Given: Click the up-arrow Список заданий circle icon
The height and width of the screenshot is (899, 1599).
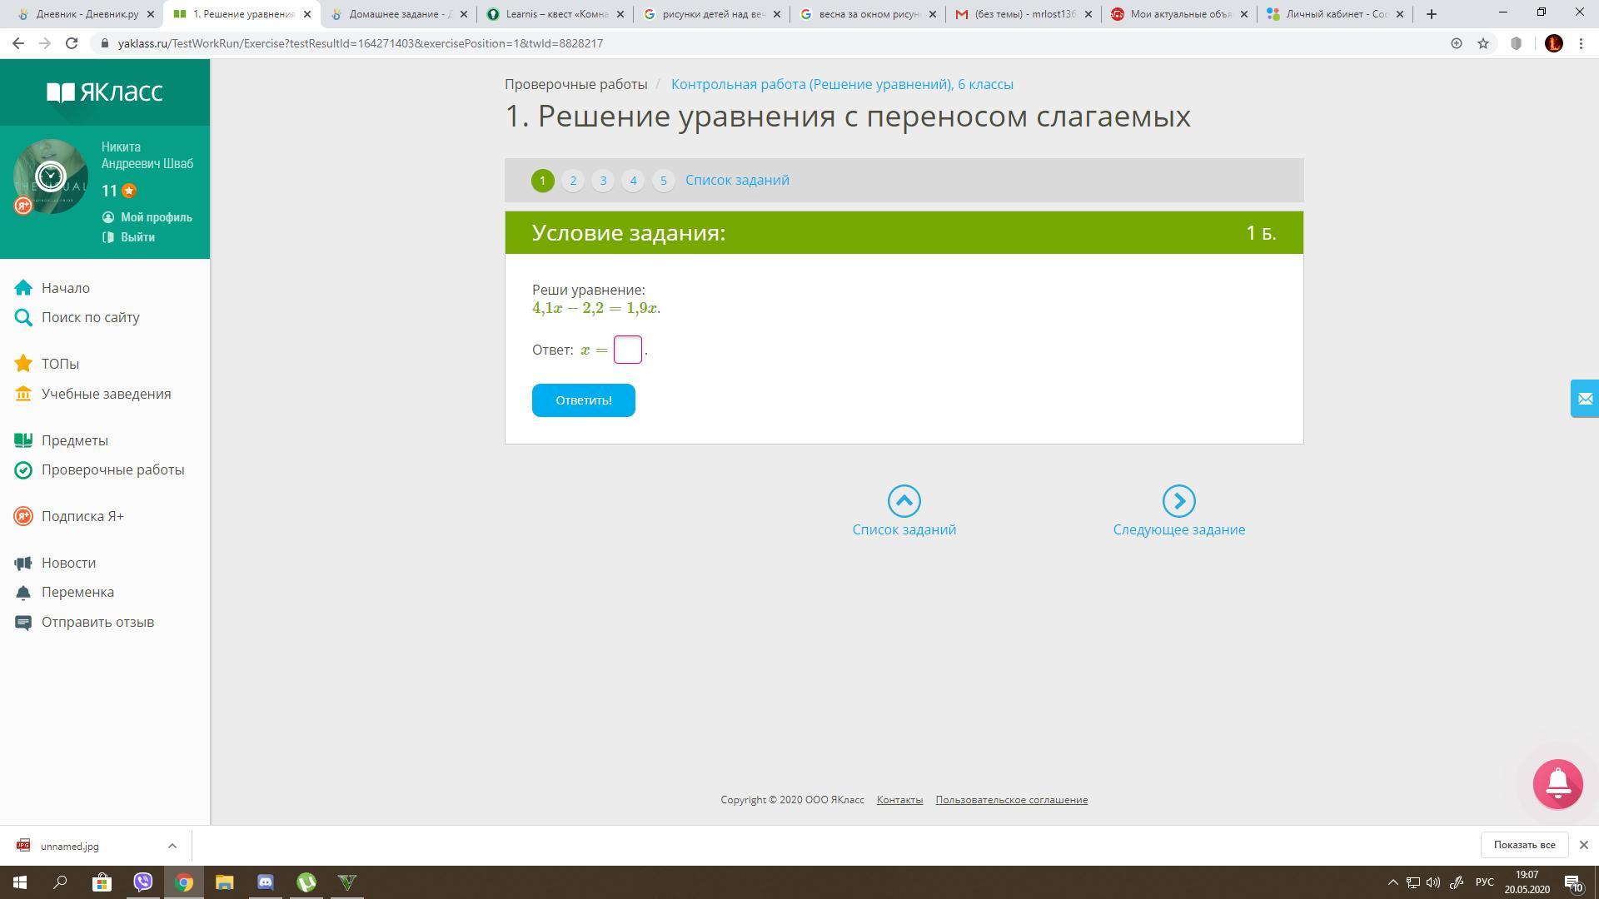Looking at the screenshot, I should tap(904, 501).
